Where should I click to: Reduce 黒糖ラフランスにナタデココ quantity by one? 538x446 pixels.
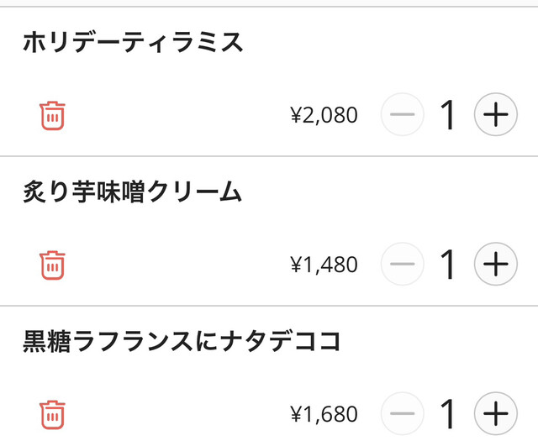tap(403, 414)
